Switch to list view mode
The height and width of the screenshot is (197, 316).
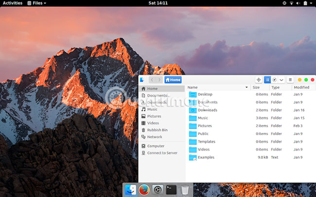(267, 80)
